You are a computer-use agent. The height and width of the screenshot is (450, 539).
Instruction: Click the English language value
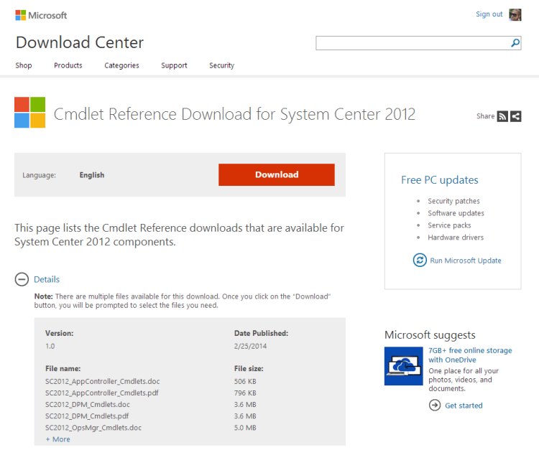pos(92,175)
